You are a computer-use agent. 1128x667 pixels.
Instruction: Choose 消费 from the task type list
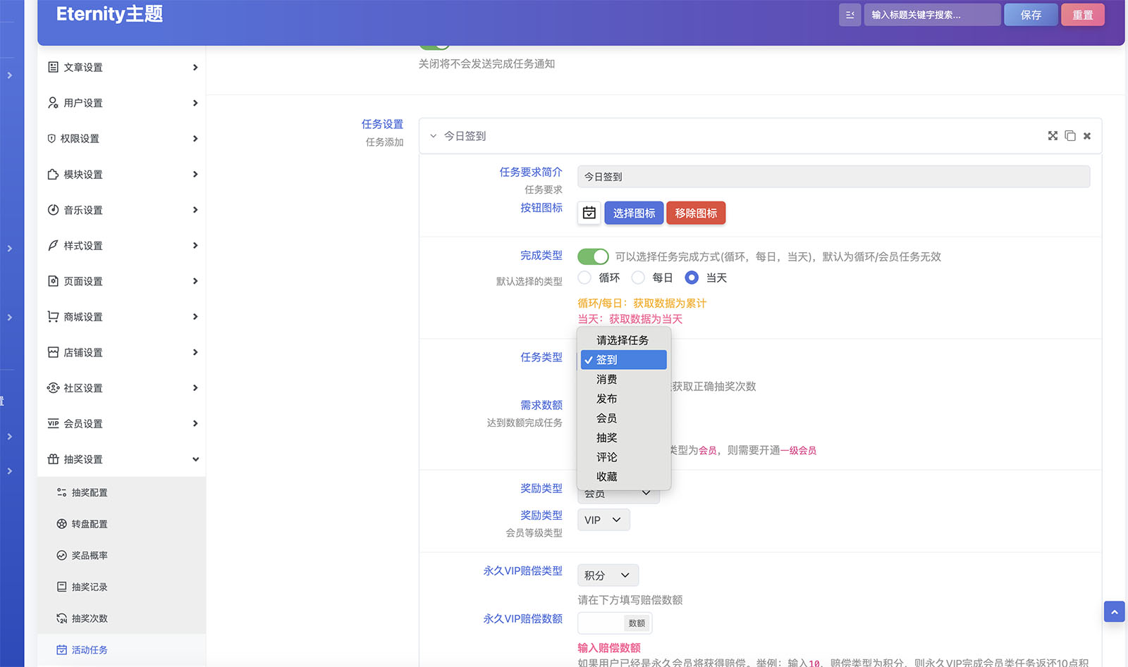pyautogui.click(x=607, y=379)
